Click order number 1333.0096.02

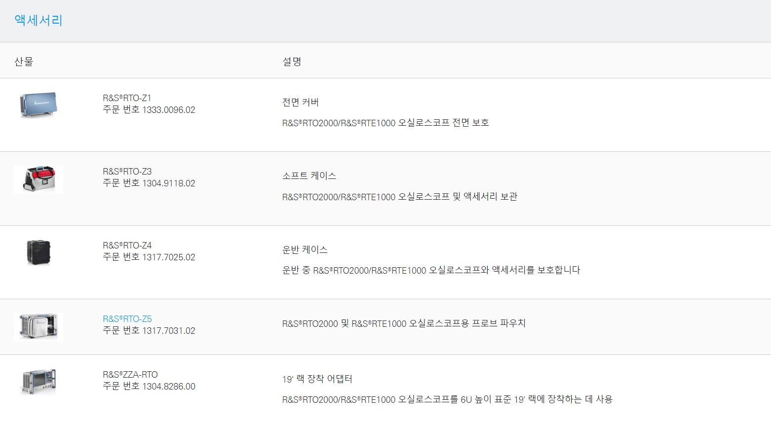coord(169,110)
